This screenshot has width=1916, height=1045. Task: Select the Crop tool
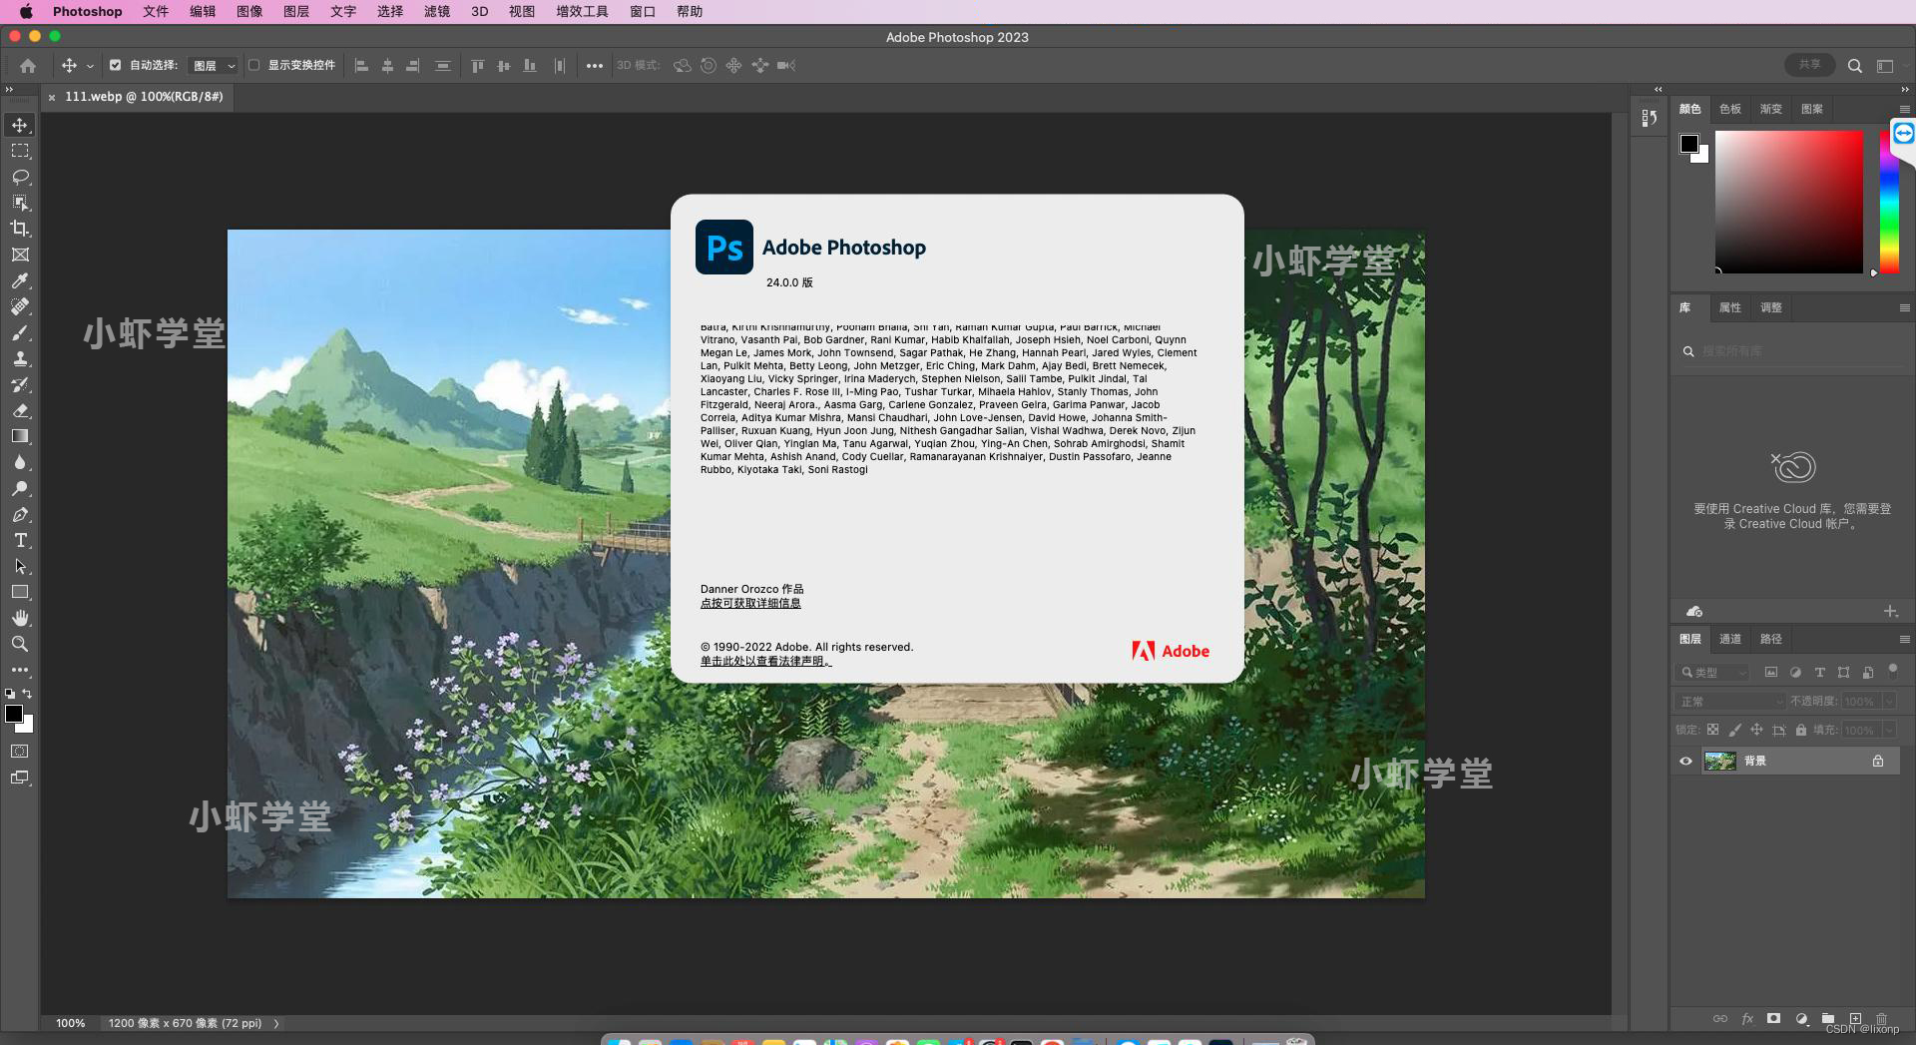click(x=20, y=229)
